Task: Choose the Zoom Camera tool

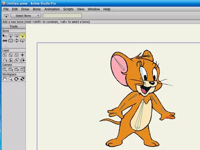Action: pos(11,70)
